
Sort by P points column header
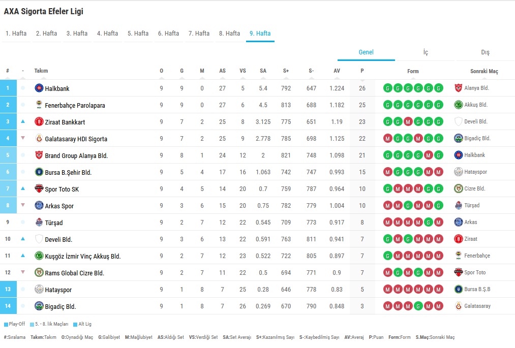click(362, 71)
